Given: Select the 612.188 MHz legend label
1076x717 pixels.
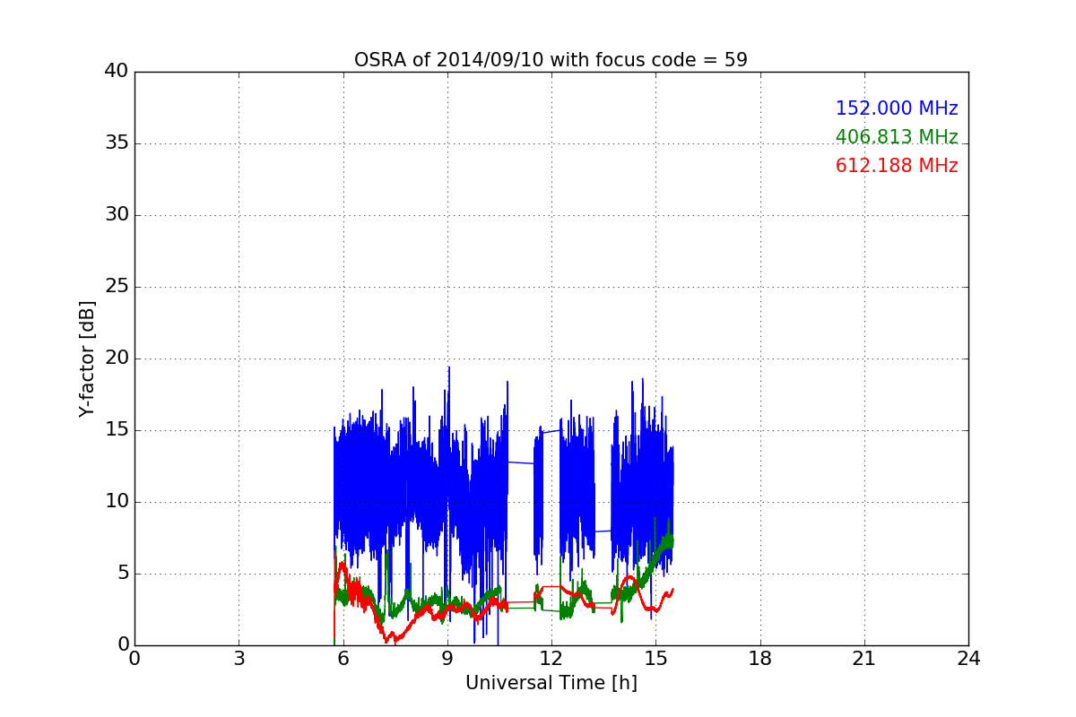Looking at the screenshot, I should point(897,166).
